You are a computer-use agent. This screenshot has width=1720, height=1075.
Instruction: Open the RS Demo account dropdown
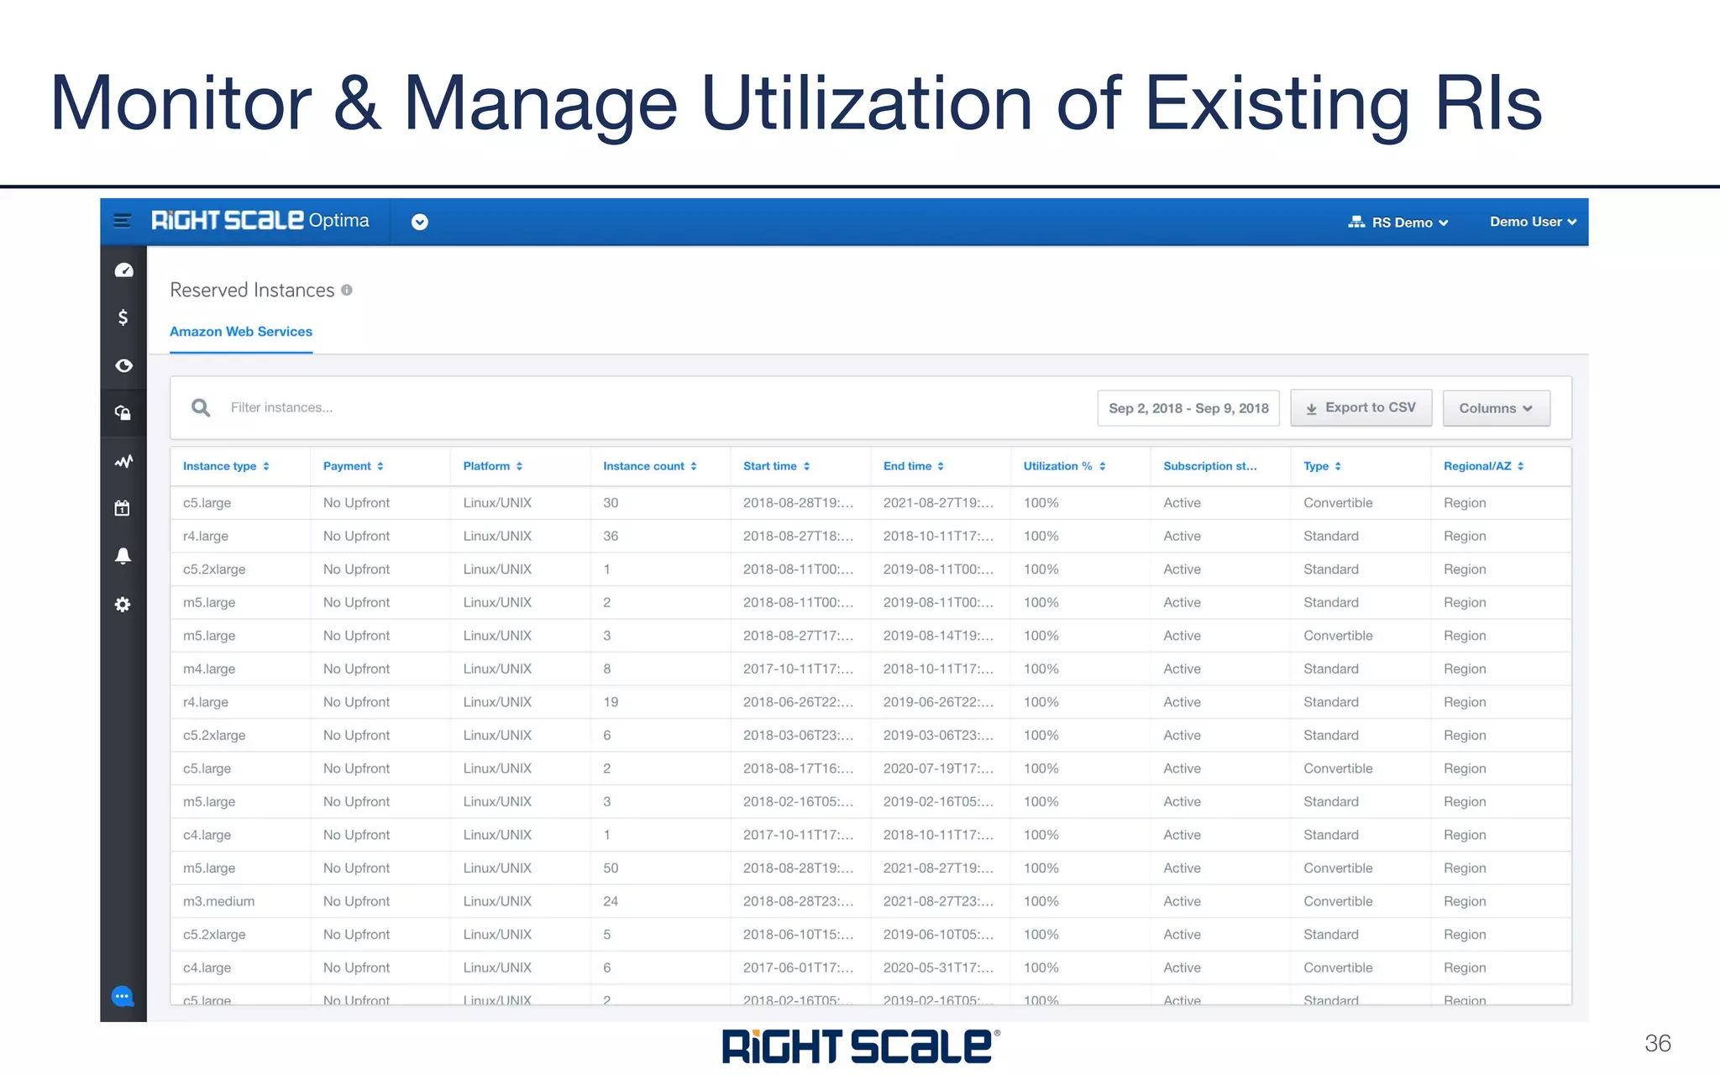point(1398,222)
